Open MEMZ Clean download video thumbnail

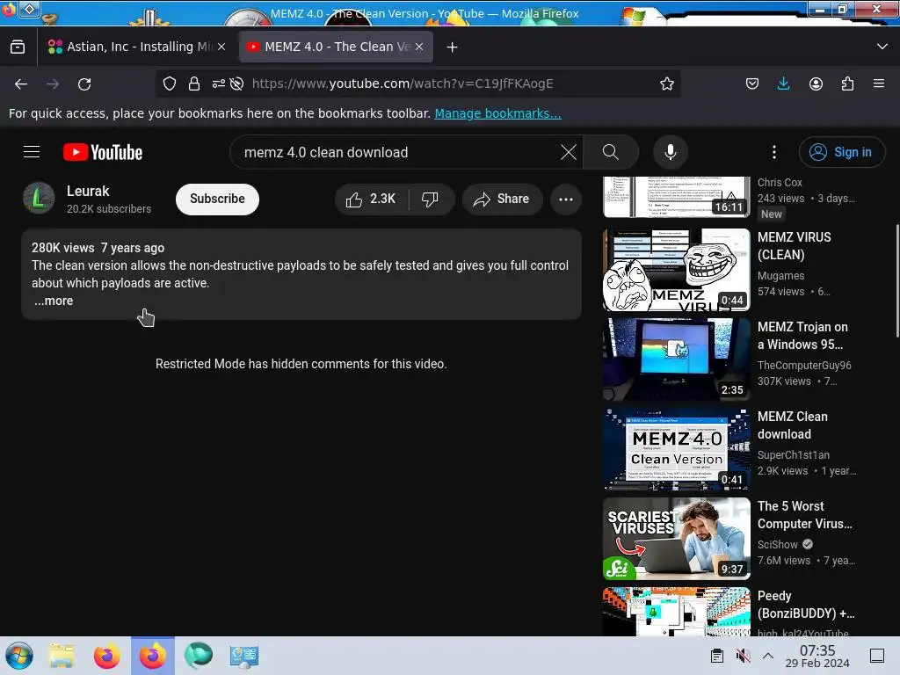tap(676, 449)
